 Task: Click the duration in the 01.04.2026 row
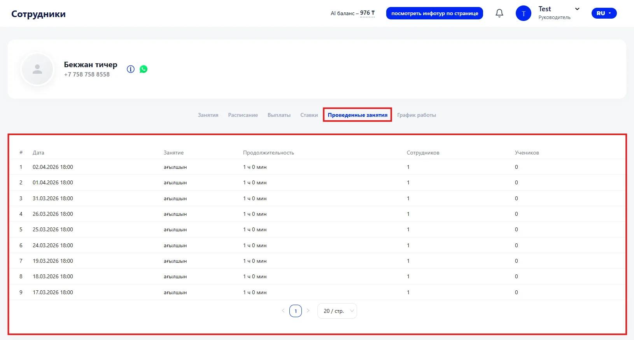pyautogui.click(x=255, y=182)
